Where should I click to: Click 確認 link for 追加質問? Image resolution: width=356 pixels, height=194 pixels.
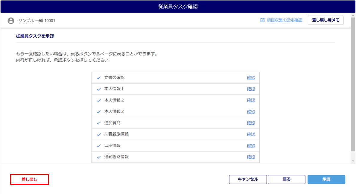click(x=251, y=123)
